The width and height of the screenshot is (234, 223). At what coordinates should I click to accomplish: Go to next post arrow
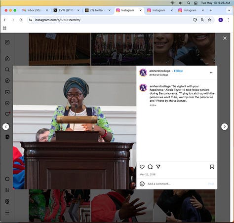coord(225,127)
